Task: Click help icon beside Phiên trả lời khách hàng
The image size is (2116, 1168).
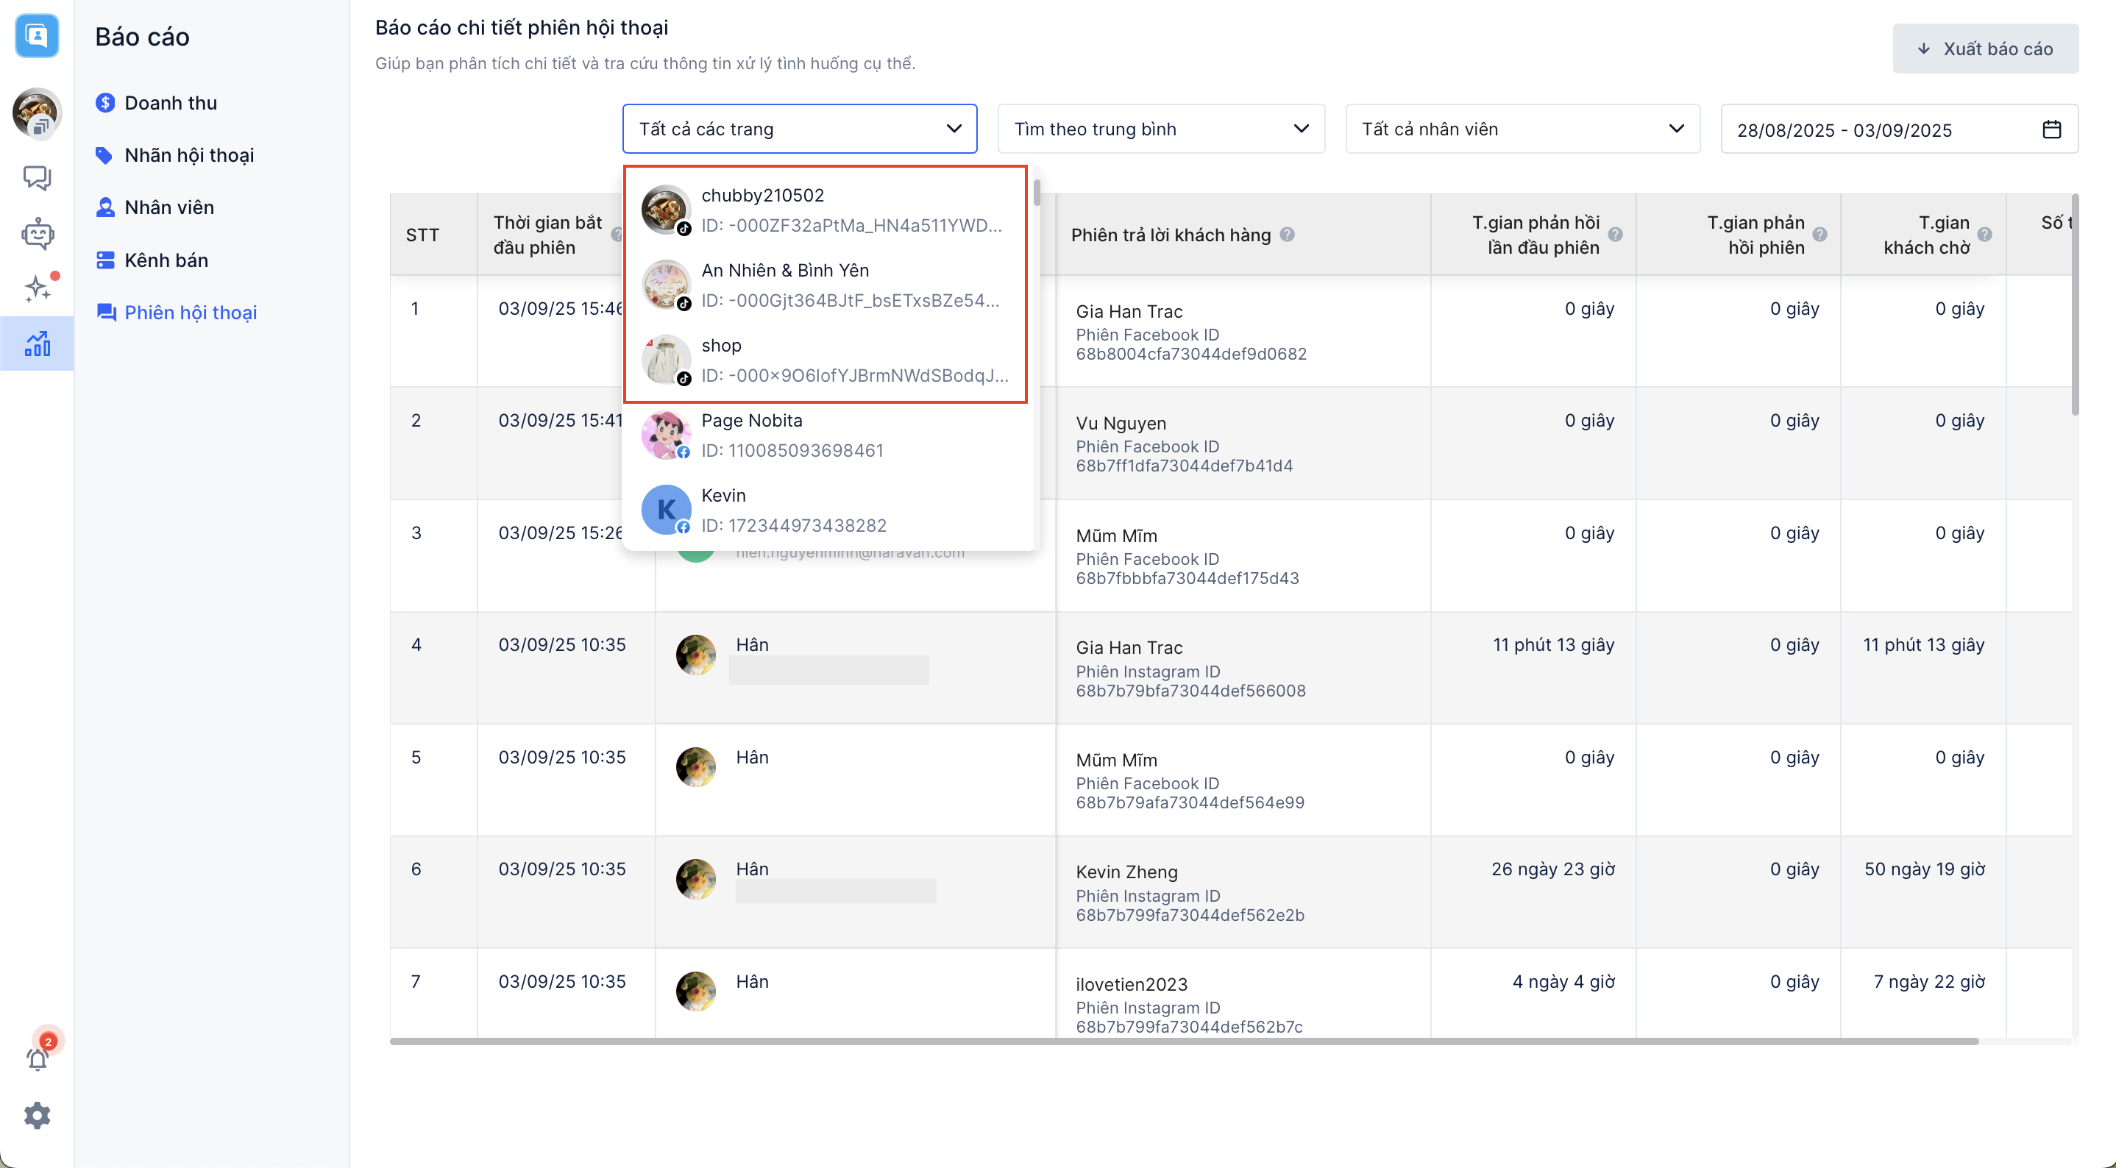Action: click(1287, 235)
